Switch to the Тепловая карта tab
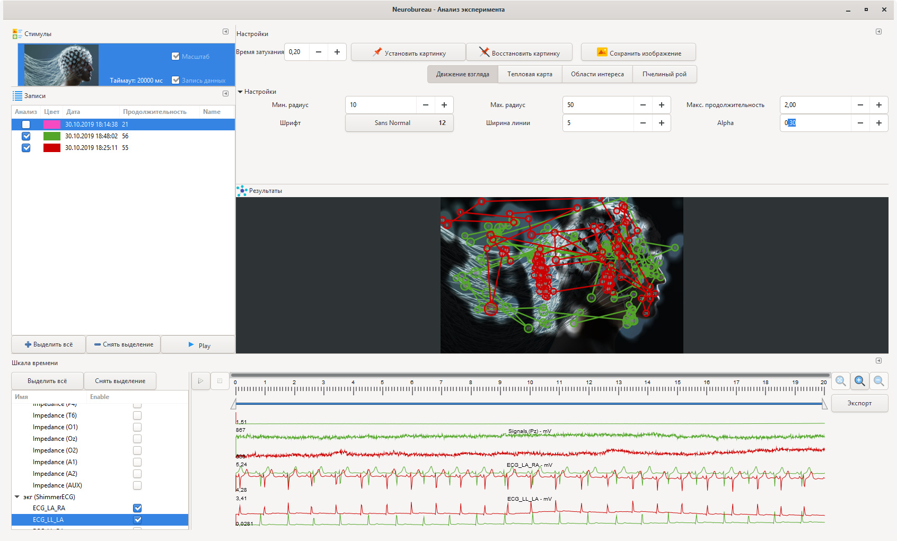This screenshot has height=541, width=897. coord(530,74)
